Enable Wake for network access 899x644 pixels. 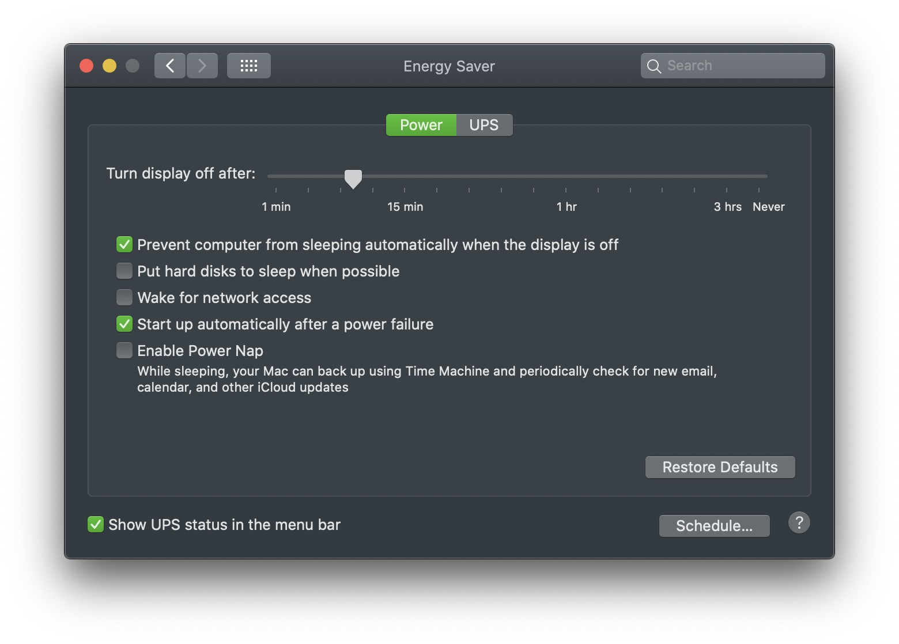coord(124,297)
